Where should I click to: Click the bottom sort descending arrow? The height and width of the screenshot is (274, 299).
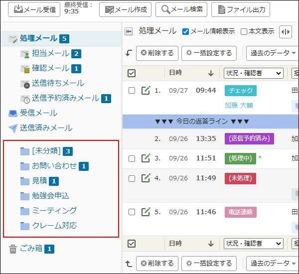211,244
